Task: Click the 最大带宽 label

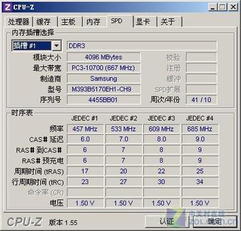Action: click(47, 68)
